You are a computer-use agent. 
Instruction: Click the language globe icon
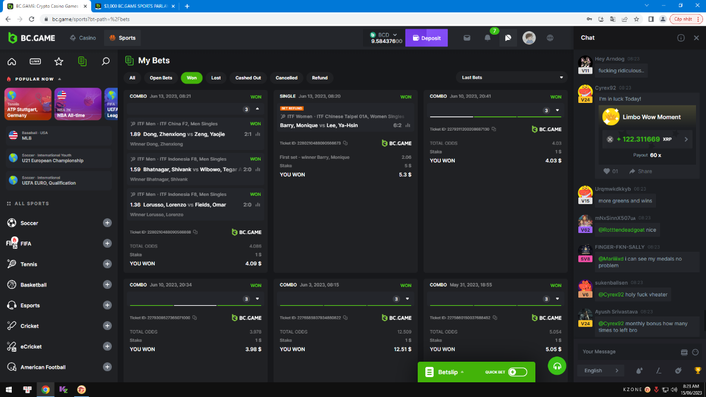(x=550, y=38)
